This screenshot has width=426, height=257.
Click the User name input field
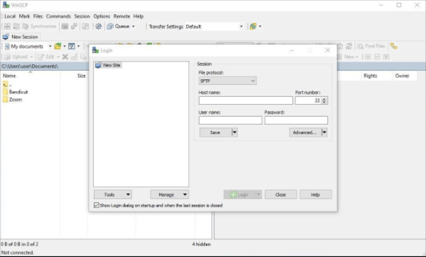(230, 120)
